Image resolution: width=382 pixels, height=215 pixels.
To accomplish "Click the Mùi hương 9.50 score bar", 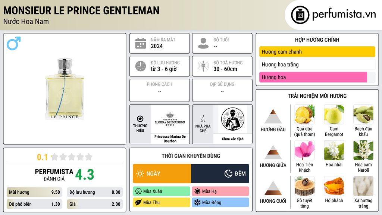I will coord(35,192).
